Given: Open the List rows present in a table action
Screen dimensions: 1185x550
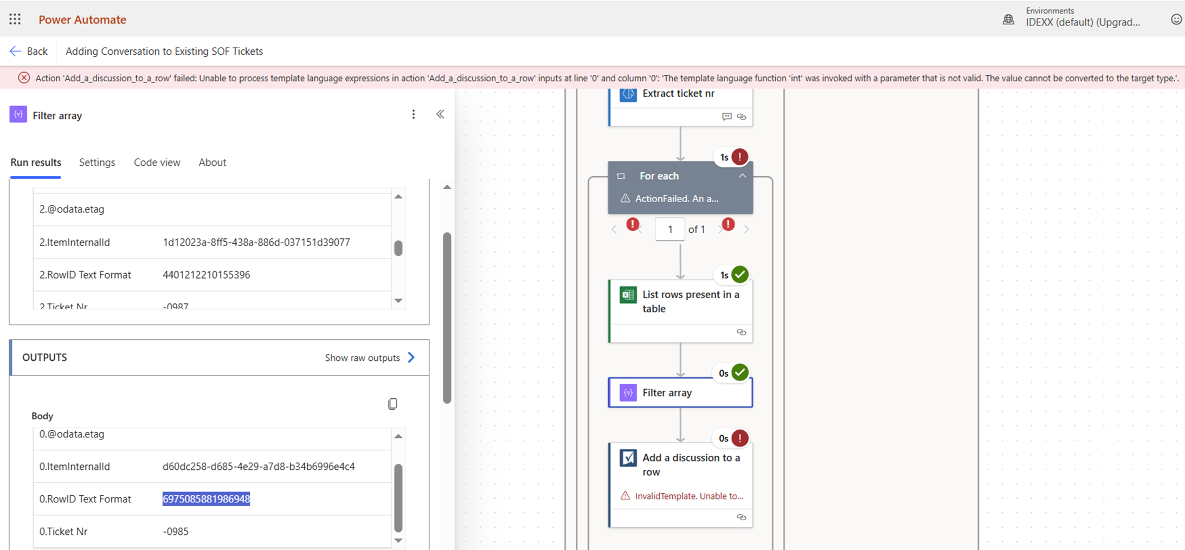Looking at the screenshot, I should (x=681, y=310).
